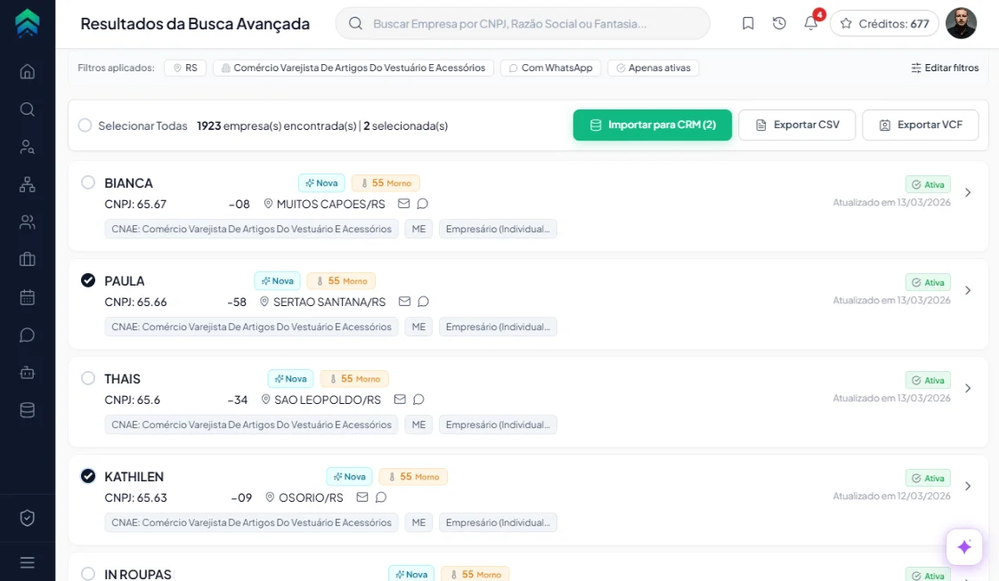This screenshot has width=999, height=581.
Task: Click the Exportar CSV button
Action: (797, 125)
